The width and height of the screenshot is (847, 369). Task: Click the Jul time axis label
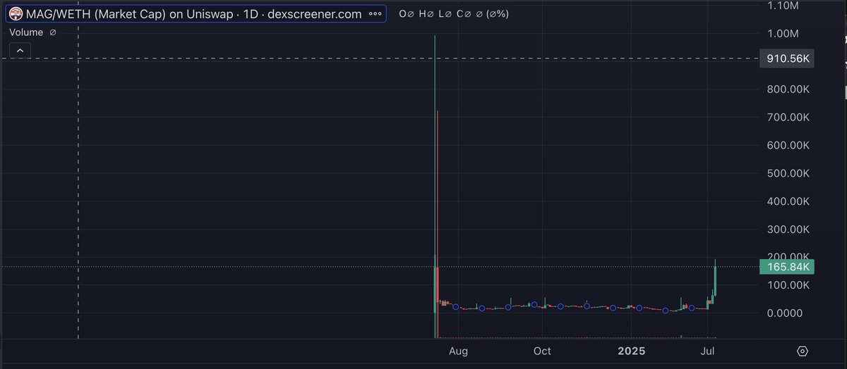point(709,350)
